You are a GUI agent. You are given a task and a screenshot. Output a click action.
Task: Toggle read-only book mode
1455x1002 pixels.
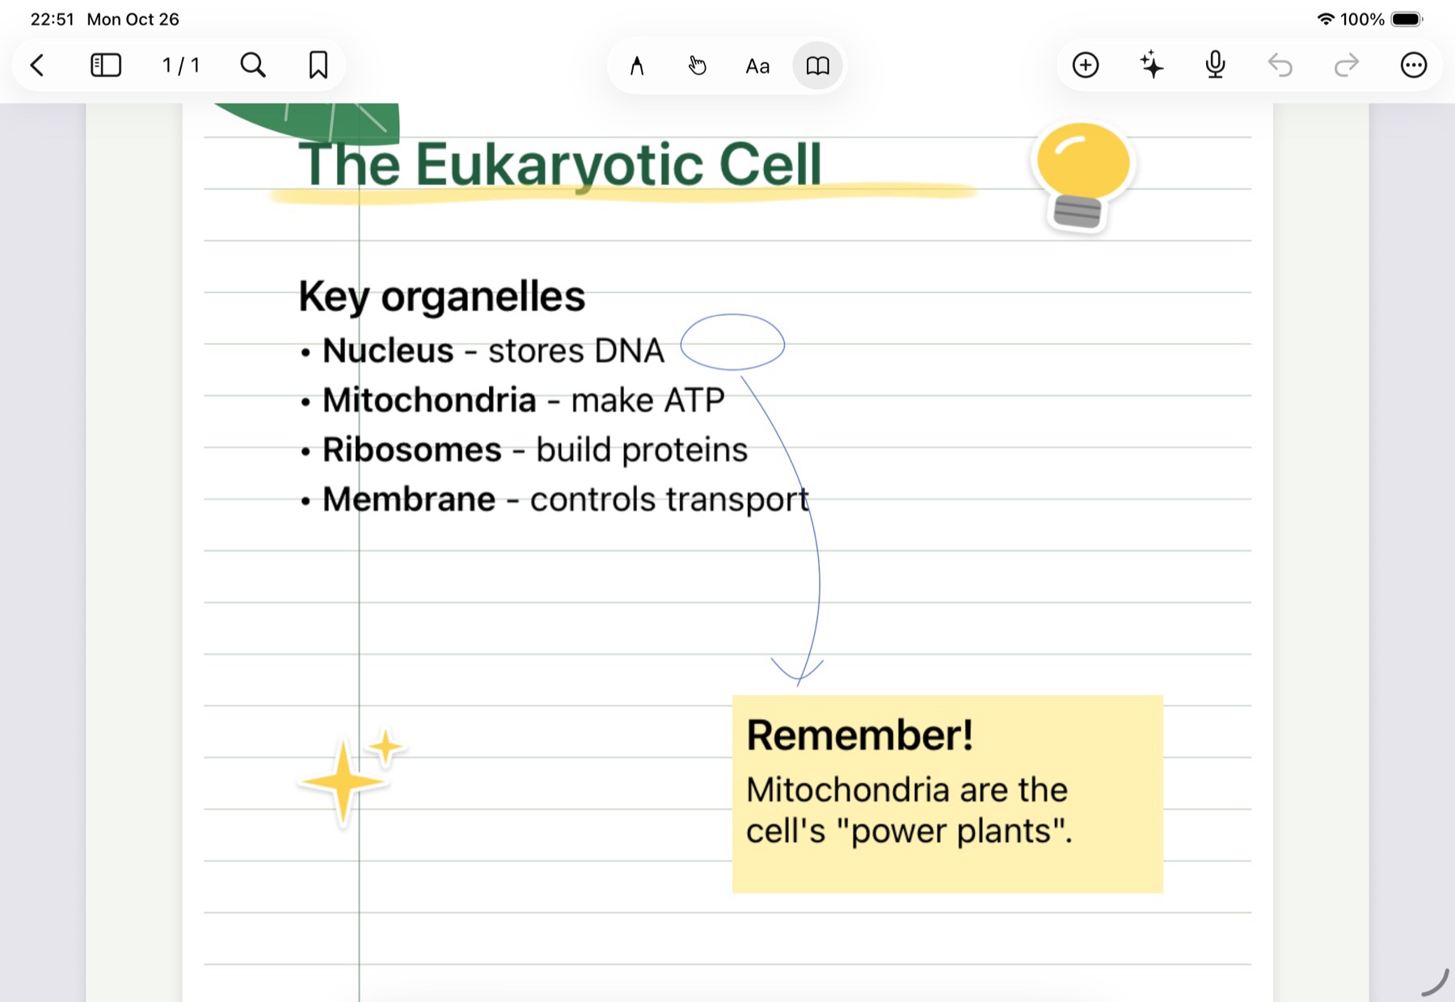817,65
